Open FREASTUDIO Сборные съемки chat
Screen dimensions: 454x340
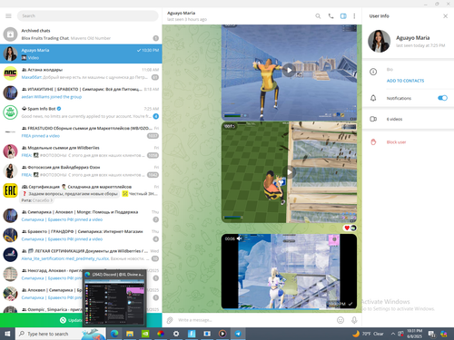(81, 132)
